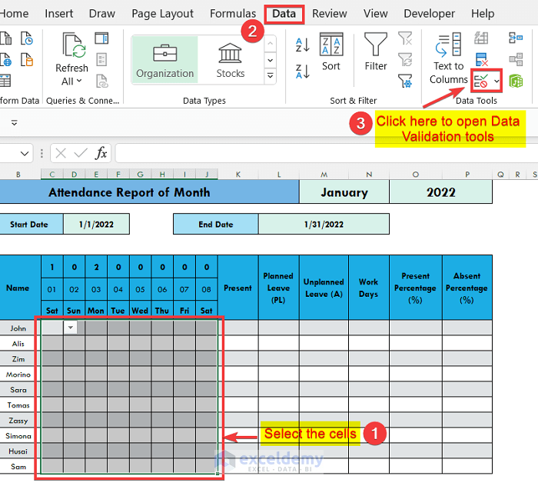Click the 2022 year cell
This screenshot has width=538, height=486.
441,191
